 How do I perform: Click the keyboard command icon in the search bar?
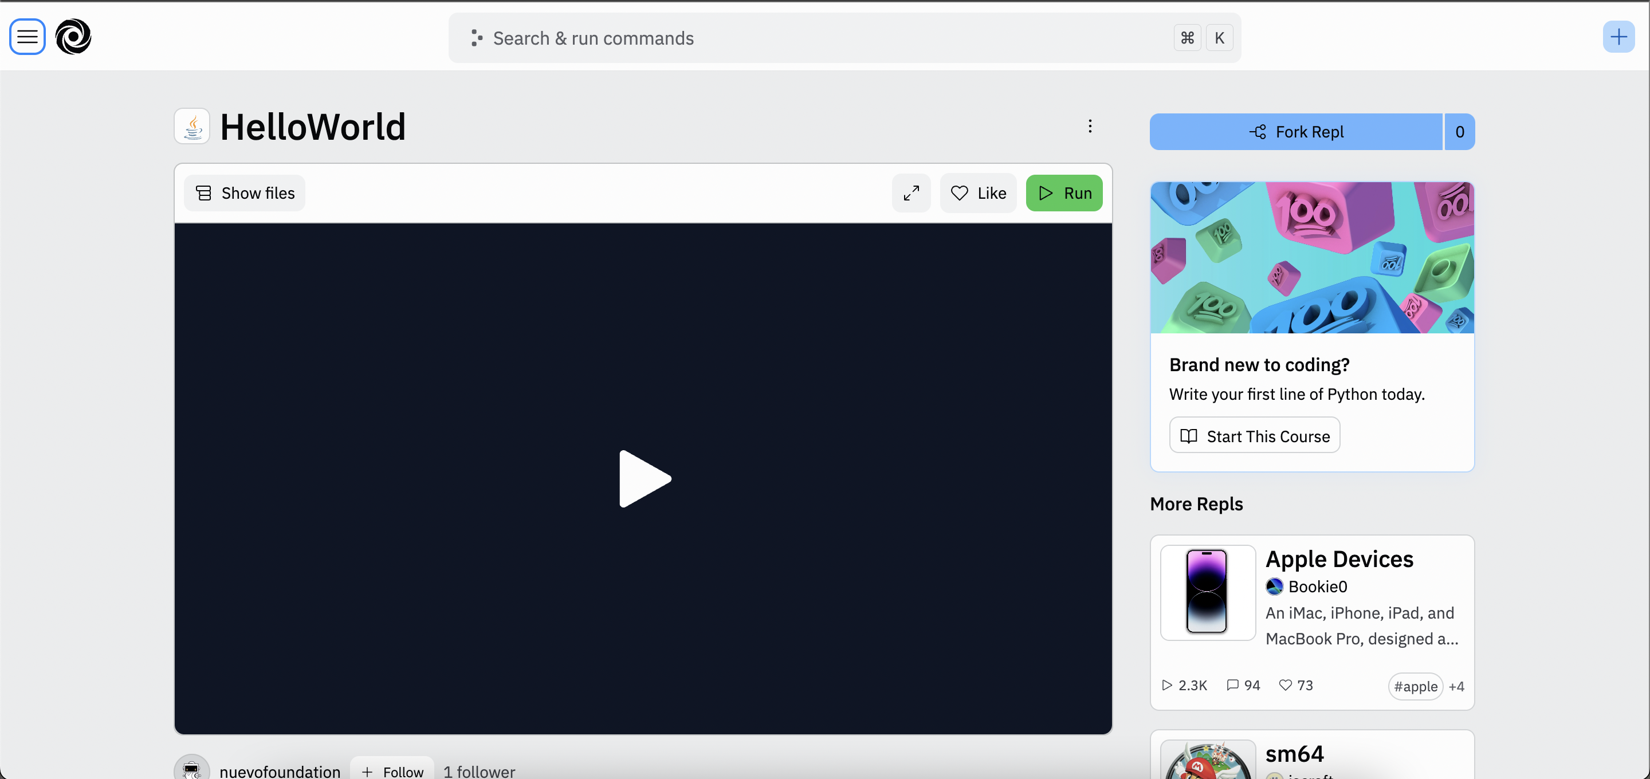(x=1187, y=37)
